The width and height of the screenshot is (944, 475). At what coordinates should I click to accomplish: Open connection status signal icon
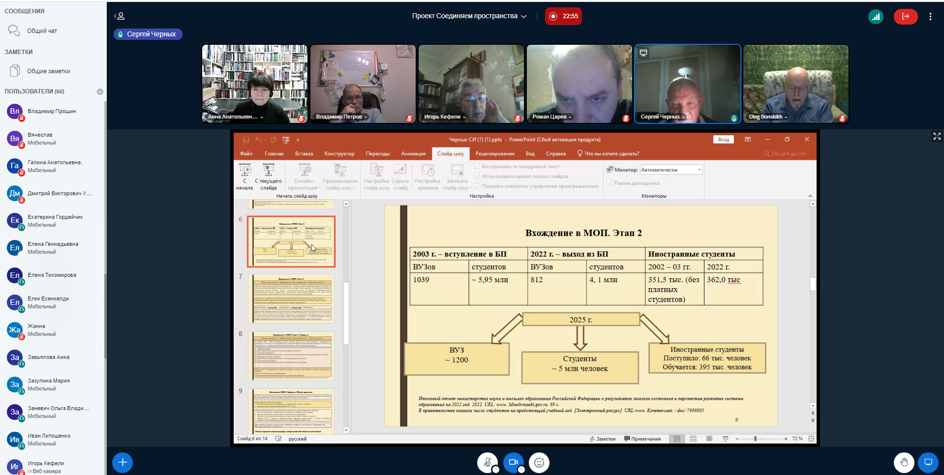(x=876, y=16)
